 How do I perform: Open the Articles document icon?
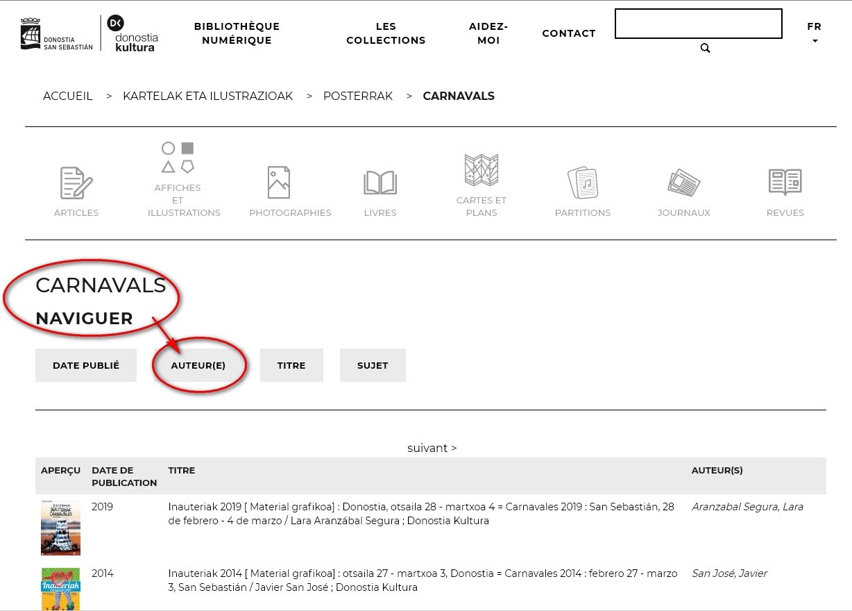tap(76, 183)
